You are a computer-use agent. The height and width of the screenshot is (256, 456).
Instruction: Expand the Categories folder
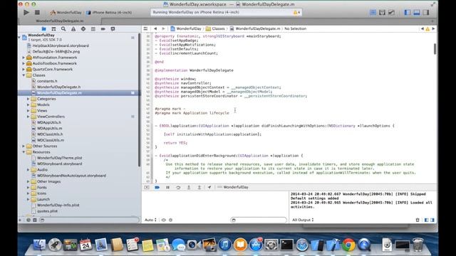pos(28,99)
